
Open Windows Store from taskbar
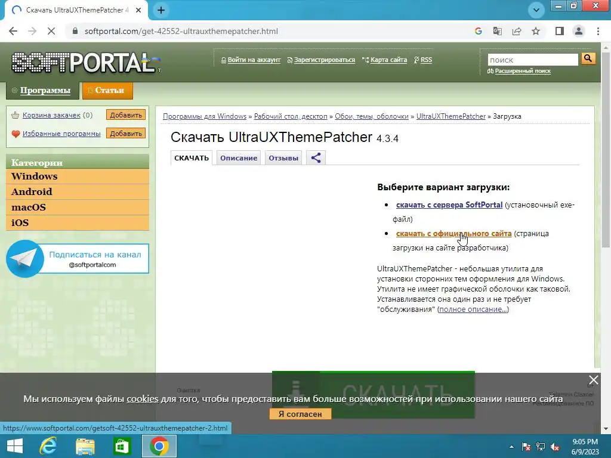click(x=122, y=446)
